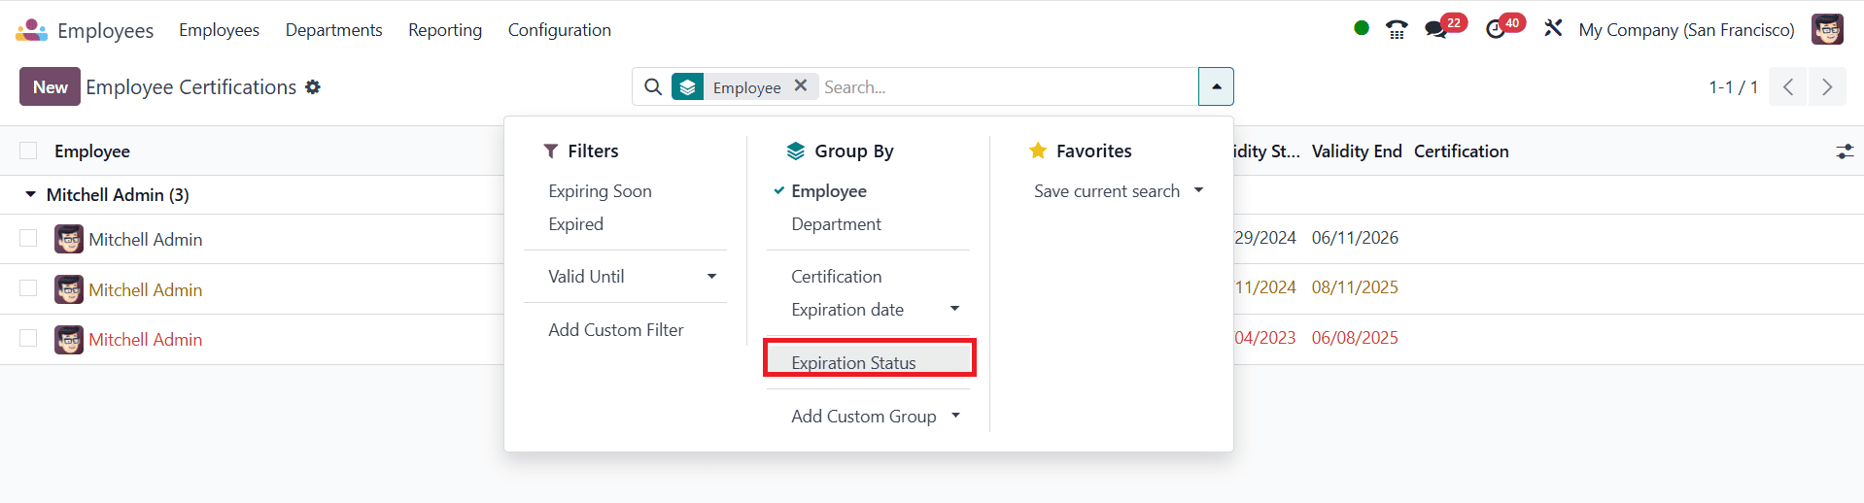Go to the next page arrow
The height and width of the screenshot is (503, 1864).
tap(1827, 87)
